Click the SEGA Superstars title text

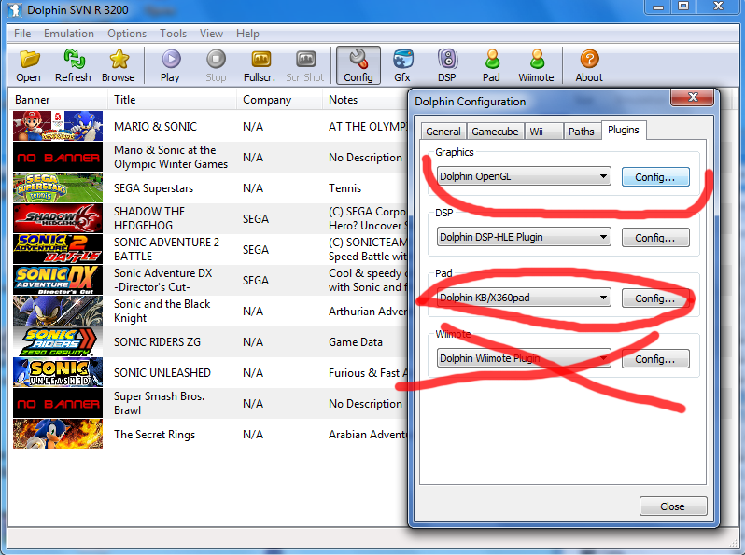tap(153, 188)
